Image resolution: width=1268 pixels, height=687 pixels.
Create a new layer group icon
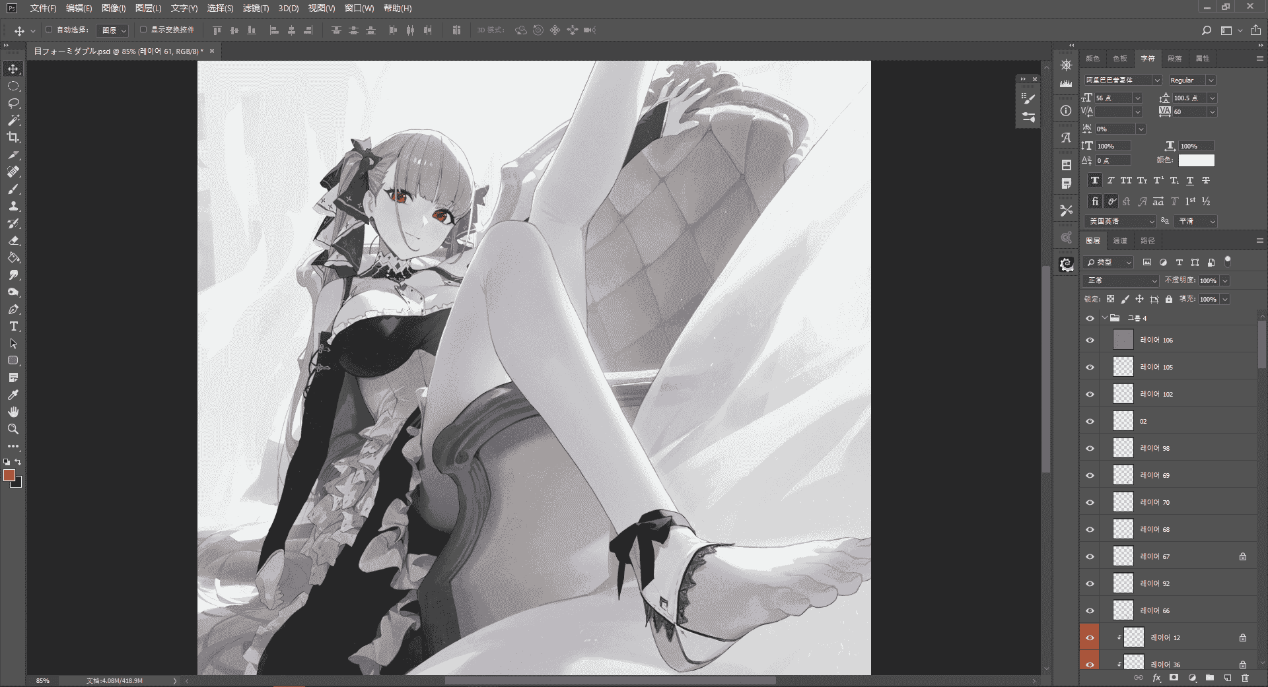[x=1209, y=678]
